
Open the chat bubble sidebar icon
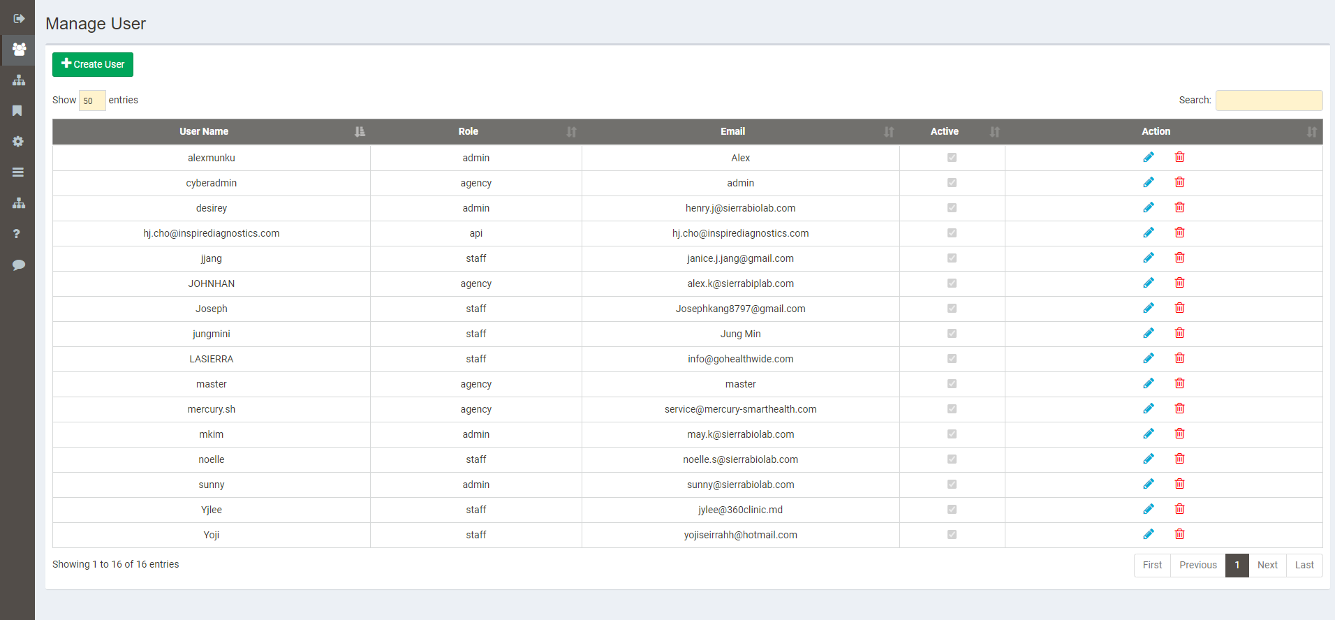(x=18, y=265)
